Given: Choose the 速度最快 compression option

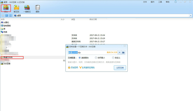Looking at the screenshot, I should [x=84, y=58].
